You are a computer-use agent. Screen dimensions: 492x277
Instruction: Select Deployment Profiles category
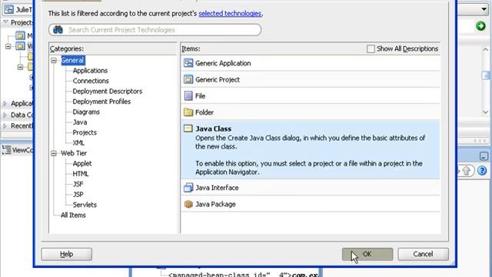tap(101, 102)
